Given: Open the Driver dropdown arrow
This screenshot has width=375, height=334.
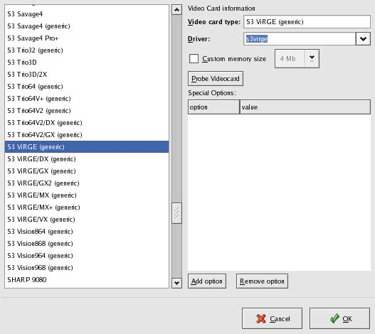Looking at the screenshot, I should click(x=363, y=38).
